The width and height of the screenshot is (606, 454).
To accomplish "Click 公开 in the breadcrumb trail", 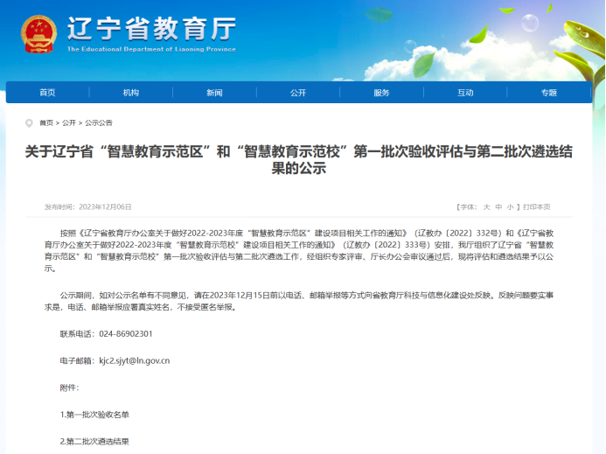I will pyautogui.click(x=68, y=122).
